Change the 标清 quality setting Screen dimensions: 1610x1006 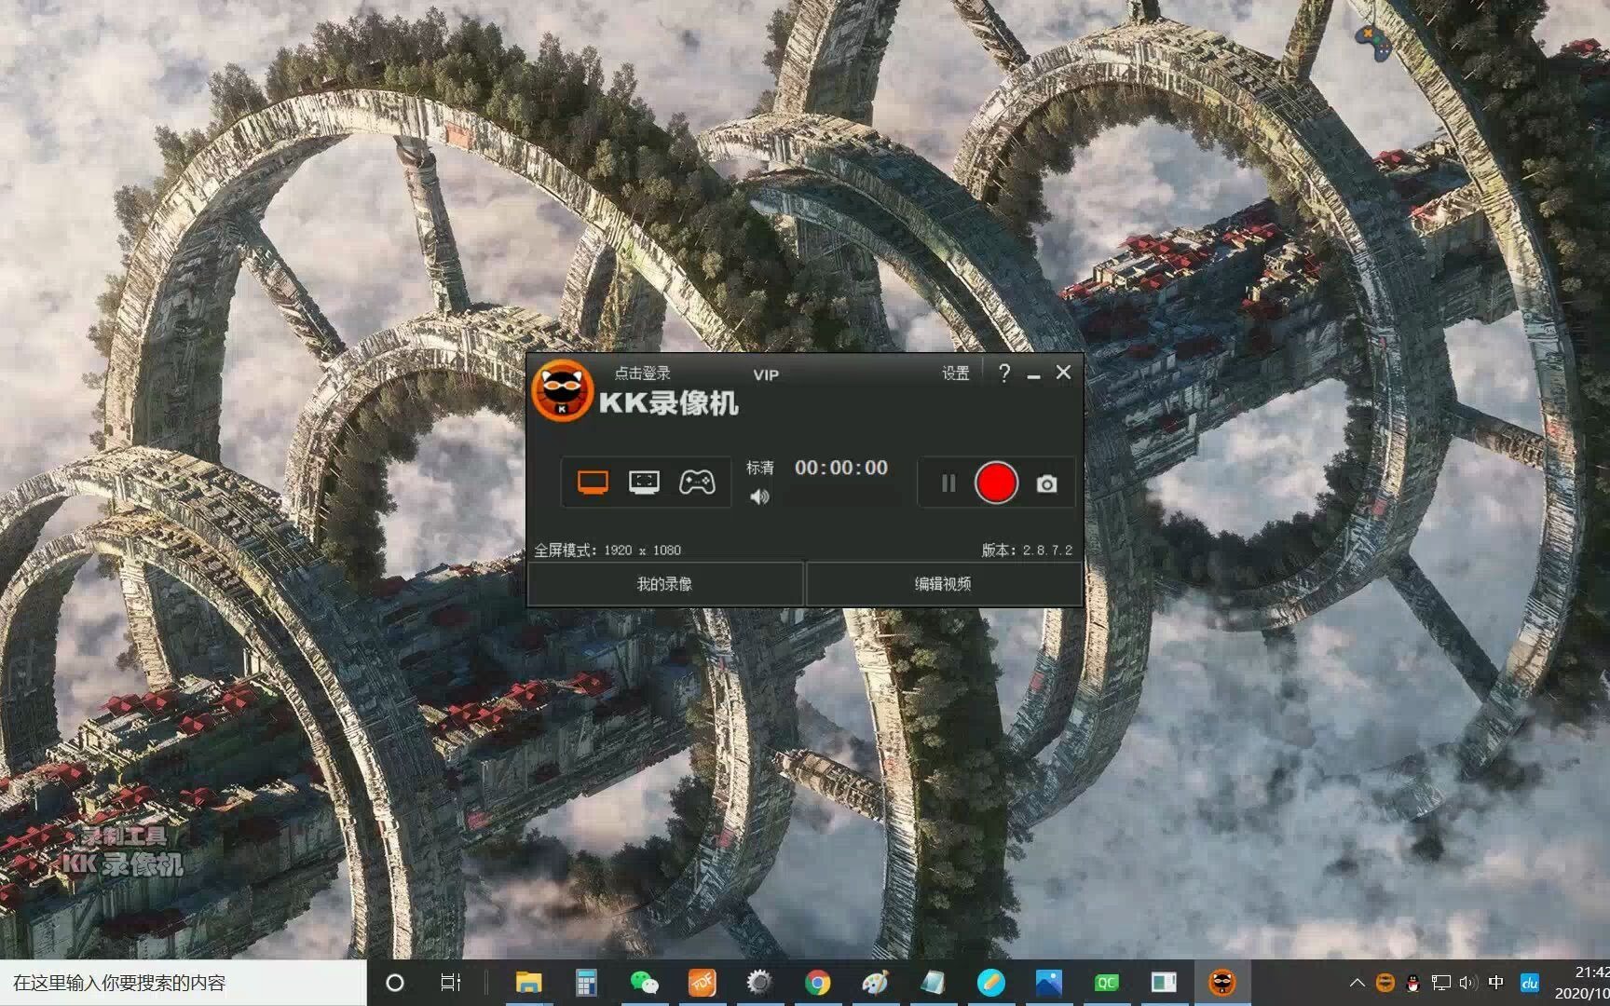(x=759, y=468)
